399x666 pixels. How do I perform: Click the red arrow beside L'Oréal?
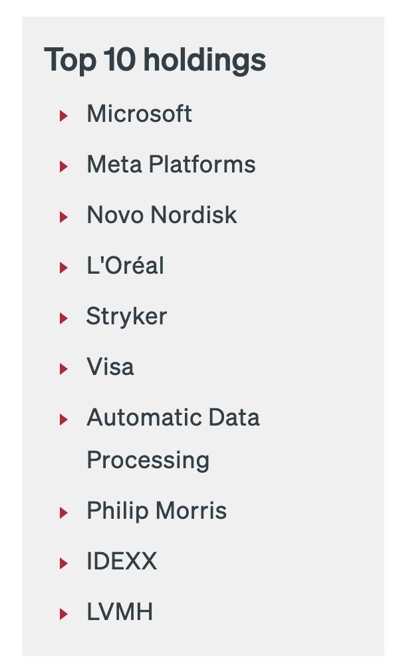tap(64, 268)
